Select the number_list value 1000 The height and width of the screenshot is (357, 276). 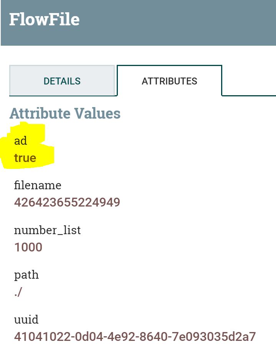point(28,247)
